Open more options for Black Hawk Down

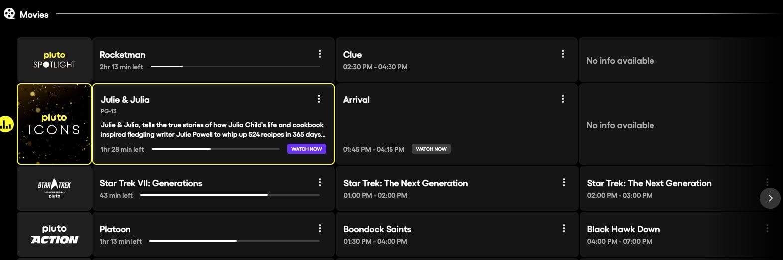[x=767, y=228]
